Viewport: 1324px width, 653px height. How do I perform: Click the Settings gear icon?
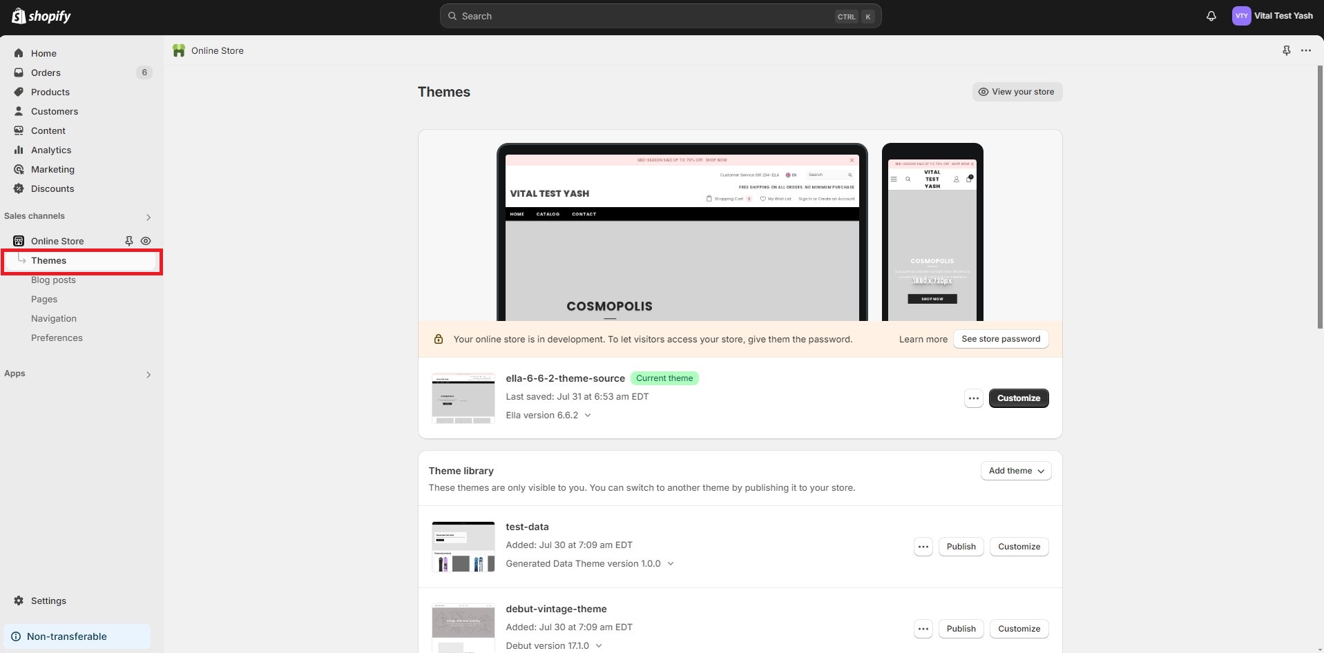pos(19,601)
